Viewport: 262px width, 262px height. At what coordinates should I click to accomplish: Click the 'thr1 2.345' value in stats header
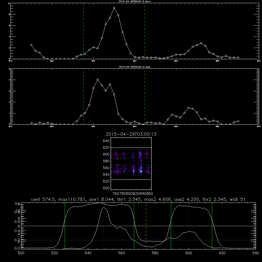[129, 199]
